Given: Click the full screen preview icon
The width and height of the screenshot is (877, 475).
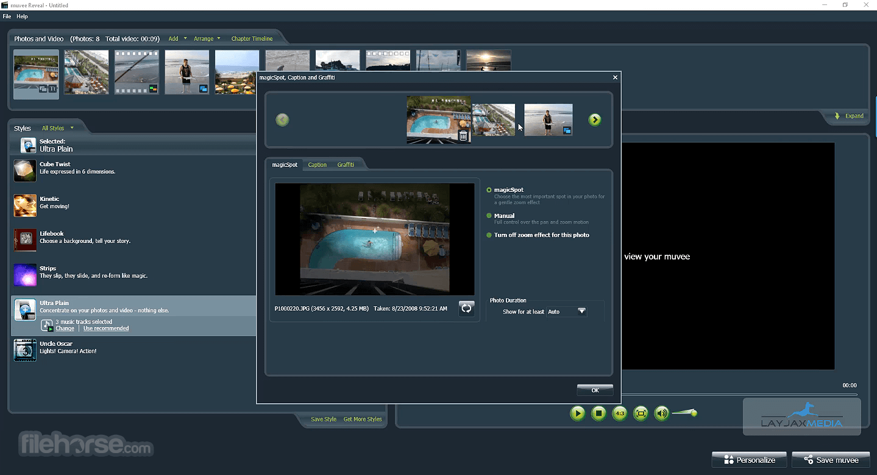Looking at the screenshot, I should click(640, 413).
